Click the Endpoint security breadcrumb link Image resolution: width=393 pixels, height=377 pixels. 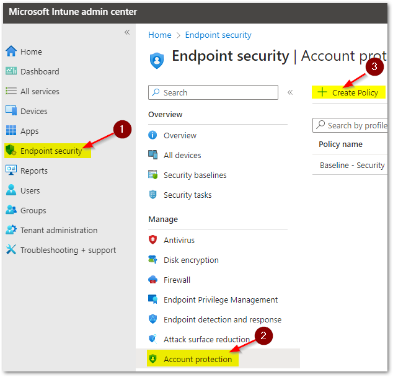[x=218, y=35]
